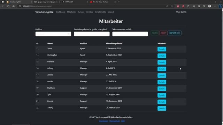Focus the Einstellungsdatum filter input
Screen dimensions: 223x125
coord(92,34)
